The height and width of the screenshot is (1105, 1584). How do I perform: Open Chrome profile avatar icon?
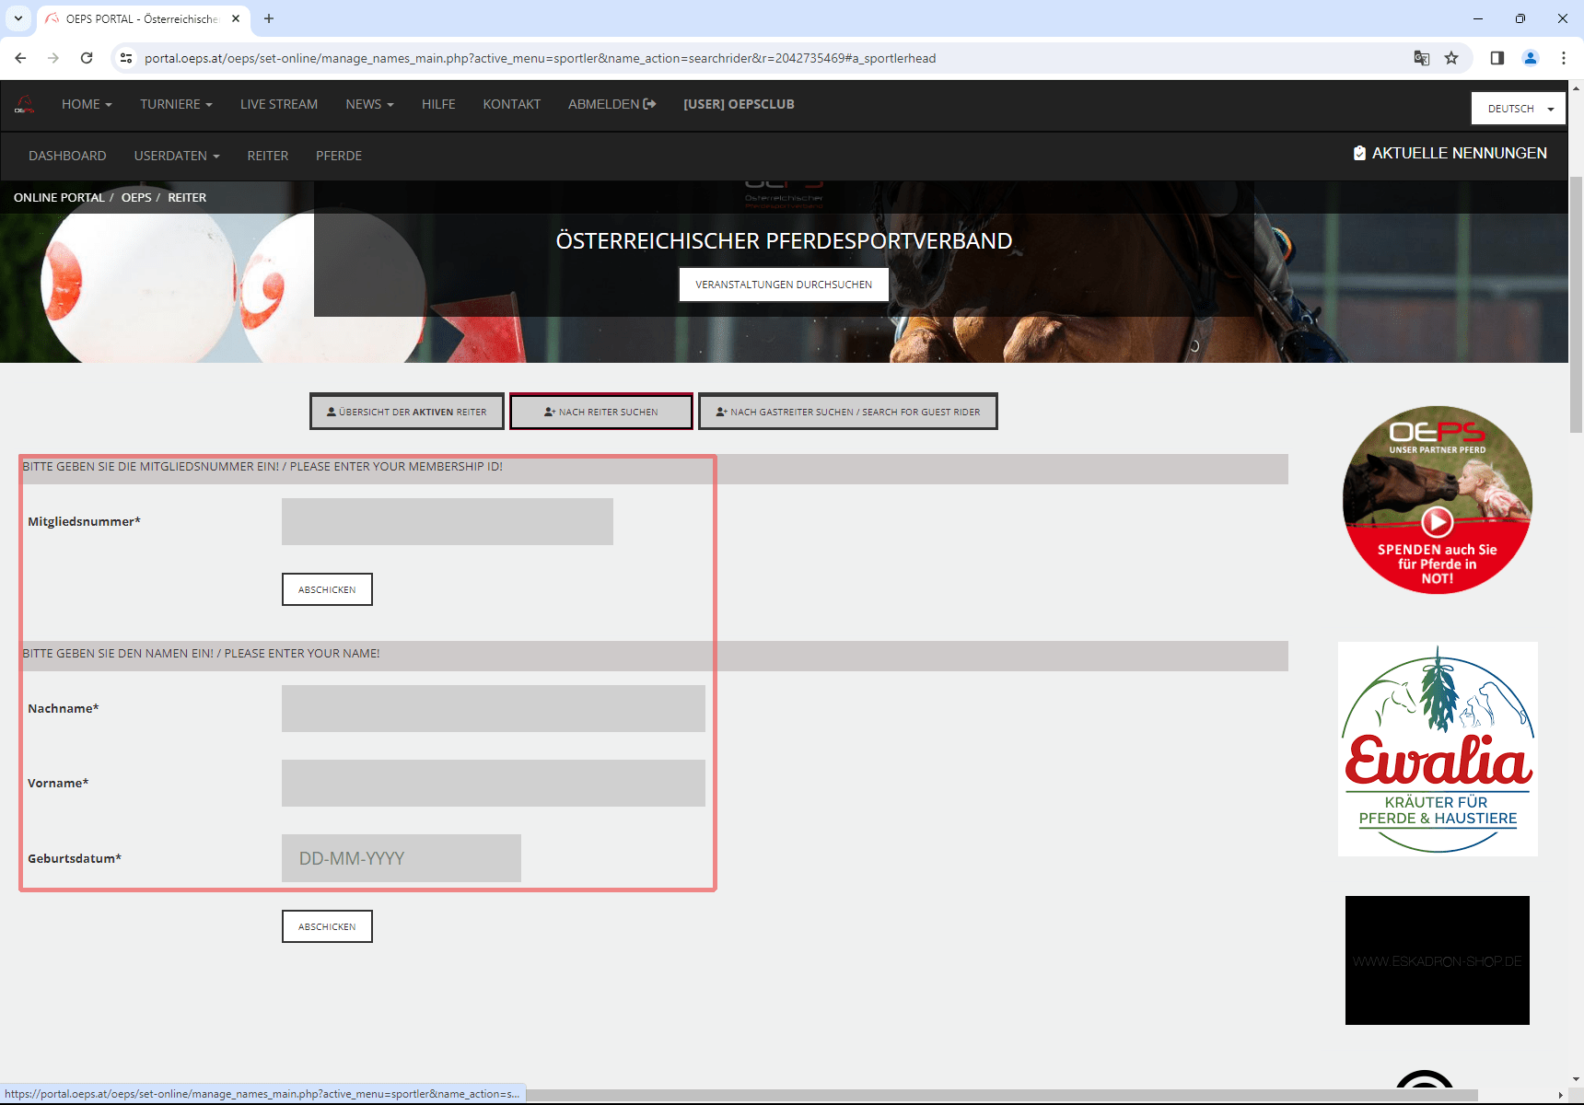coord(1530,58)
